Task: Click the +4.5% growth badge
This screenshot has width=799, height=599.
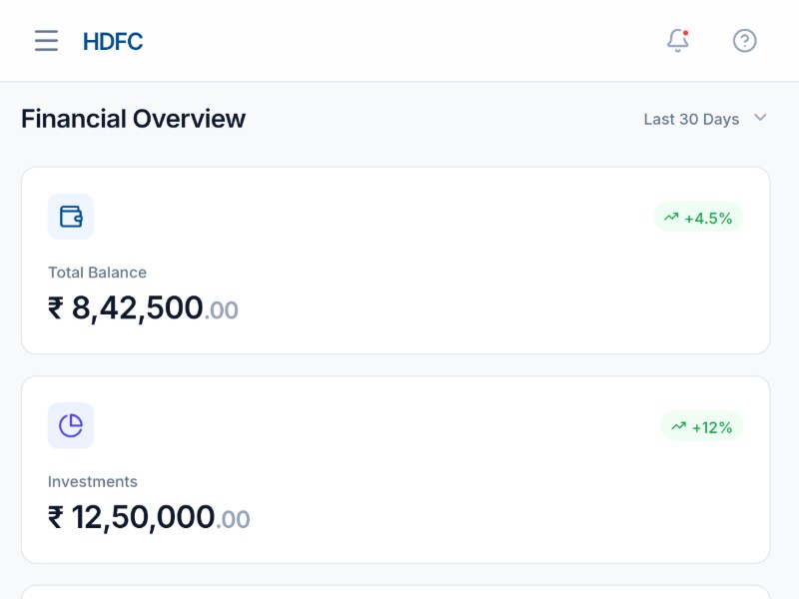Action: tap(698, 218)
